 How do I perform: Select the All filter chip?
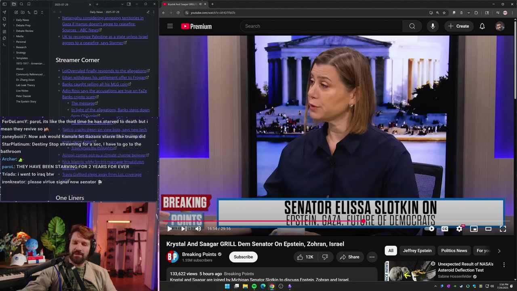(391, 251)
